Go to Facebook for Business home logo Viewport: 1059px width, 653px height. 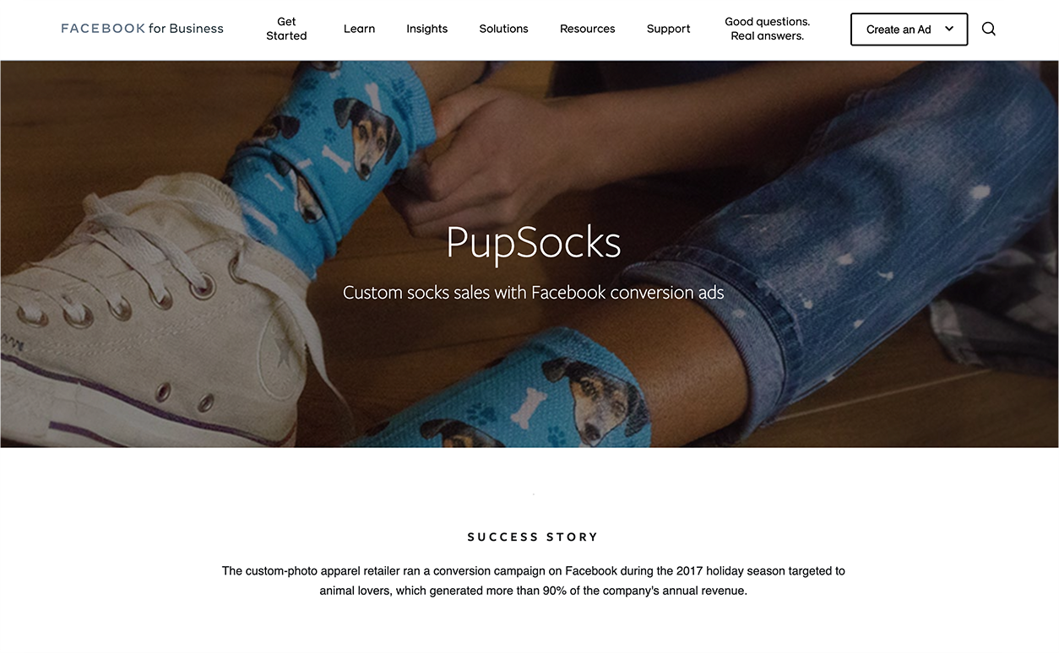click(142, 29)
